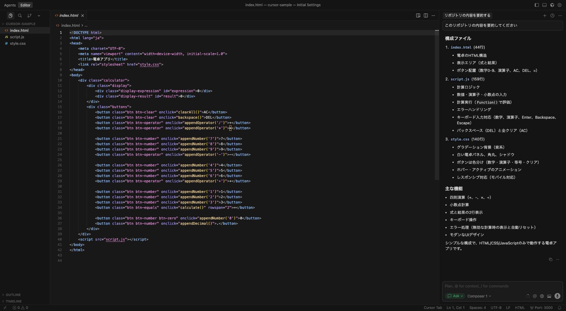Open script.js in the file explorer
Image resolution: width=566 pixels, height=311 pixels.
click(17, 37)
